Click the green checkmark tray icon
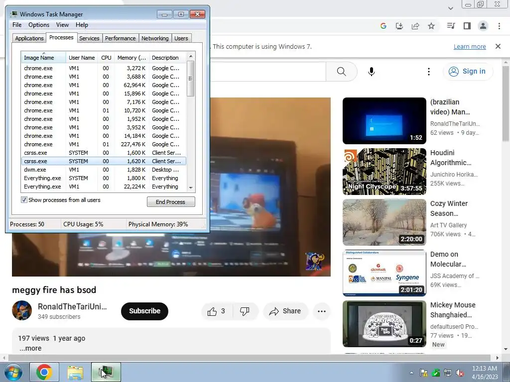This screenshot has width=510, height=382. pos(435,373)
